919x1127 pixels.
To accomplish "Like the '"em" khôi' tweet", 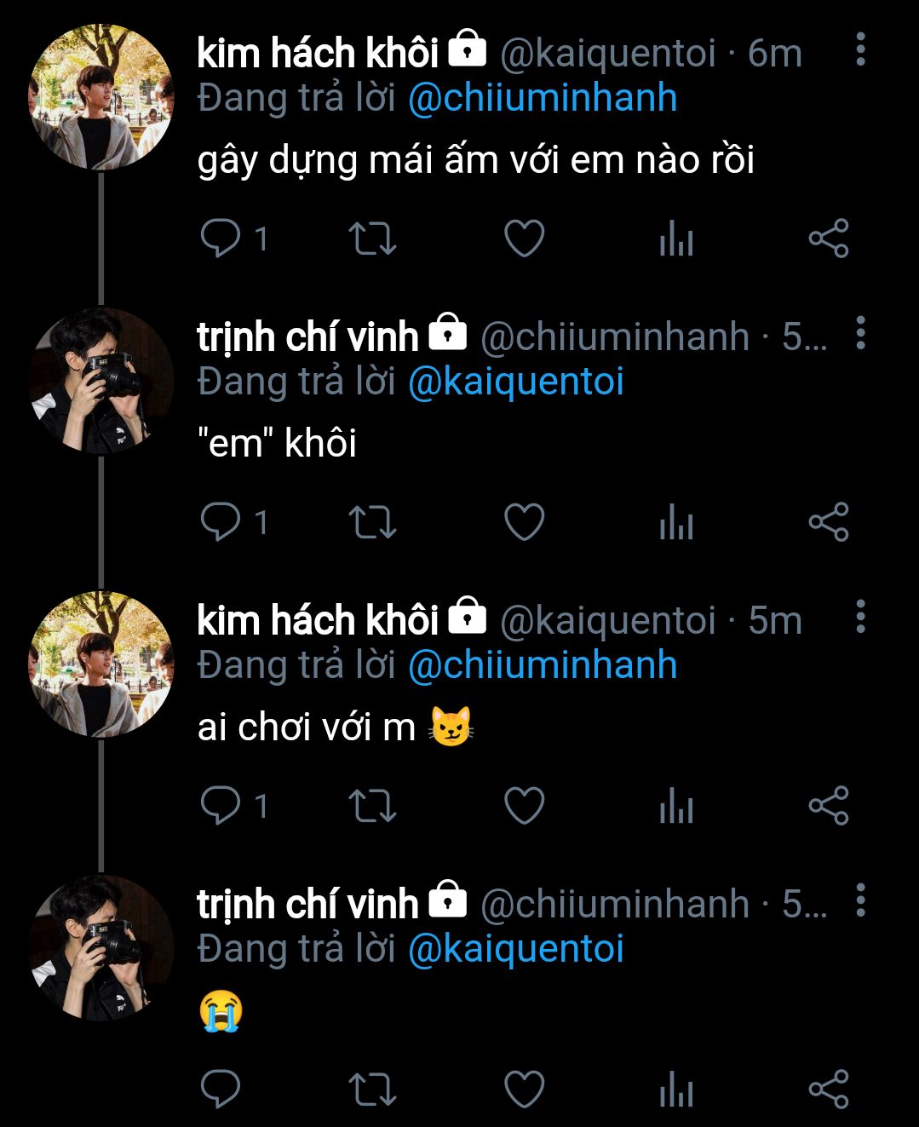I will [x=524, y=522].
